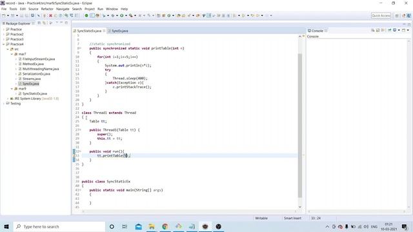The width and height of the screenshot is (413, 232).
Task: Click the editor vertical scrollbar thumb
Action: [x=299, y=125]
